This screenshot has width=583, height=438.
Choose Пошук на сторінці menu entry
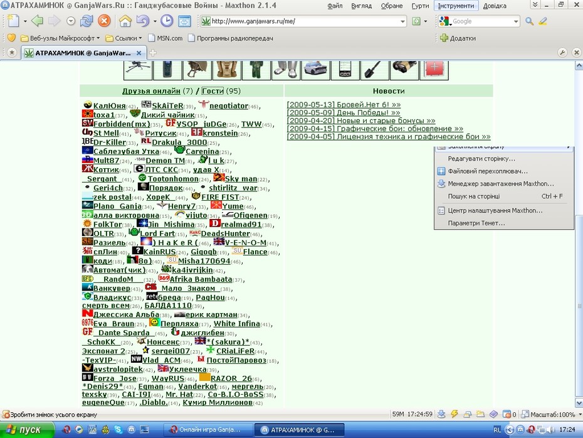[x=504, y=196]
